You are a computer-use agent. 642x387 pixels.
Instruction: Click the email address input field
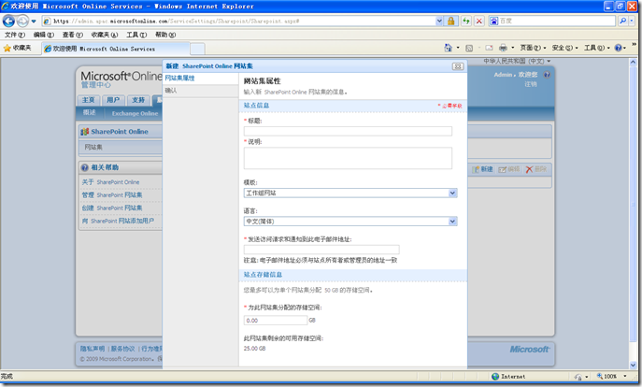(321, 250)
